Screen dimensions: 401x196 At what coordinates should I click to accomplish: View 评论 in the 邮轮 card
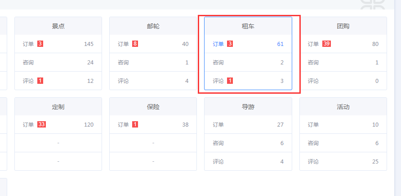pyautogui.click(x=123, y=81)
